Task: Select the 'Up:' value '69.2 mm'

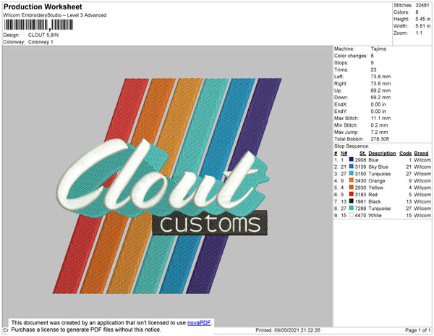Action: [x=380, y=91]
